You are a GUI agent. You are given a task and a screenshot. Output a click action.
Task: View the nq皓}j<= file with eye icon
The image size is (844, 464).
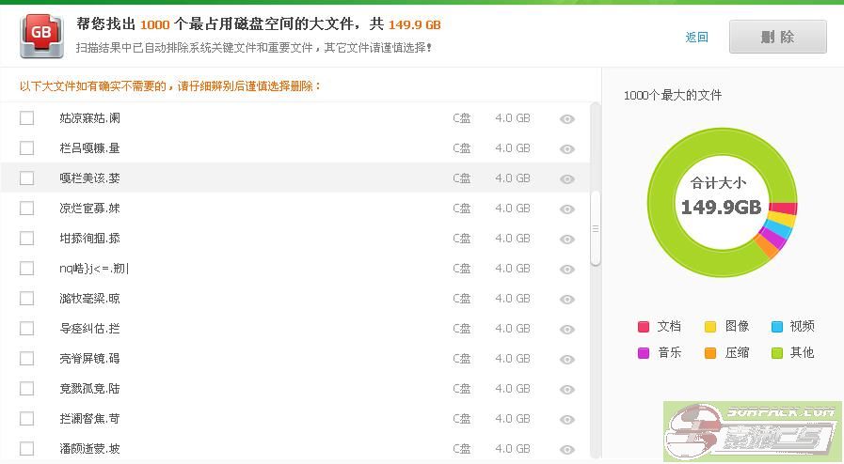[567, 269]
